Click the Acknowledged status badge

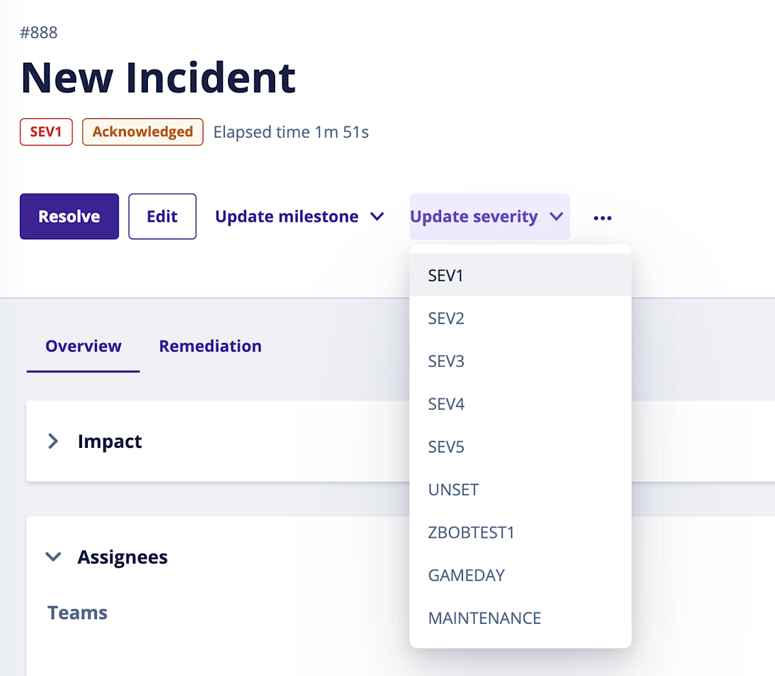(143, 132)
